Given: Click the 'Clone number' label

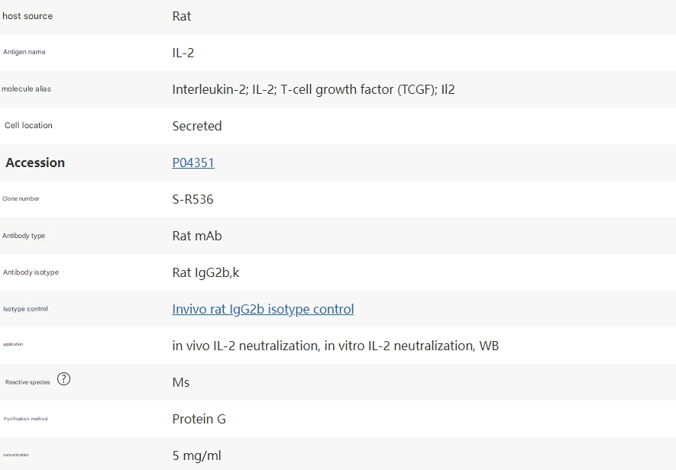Looking at the screenshot, I should [x=21, y=199].
